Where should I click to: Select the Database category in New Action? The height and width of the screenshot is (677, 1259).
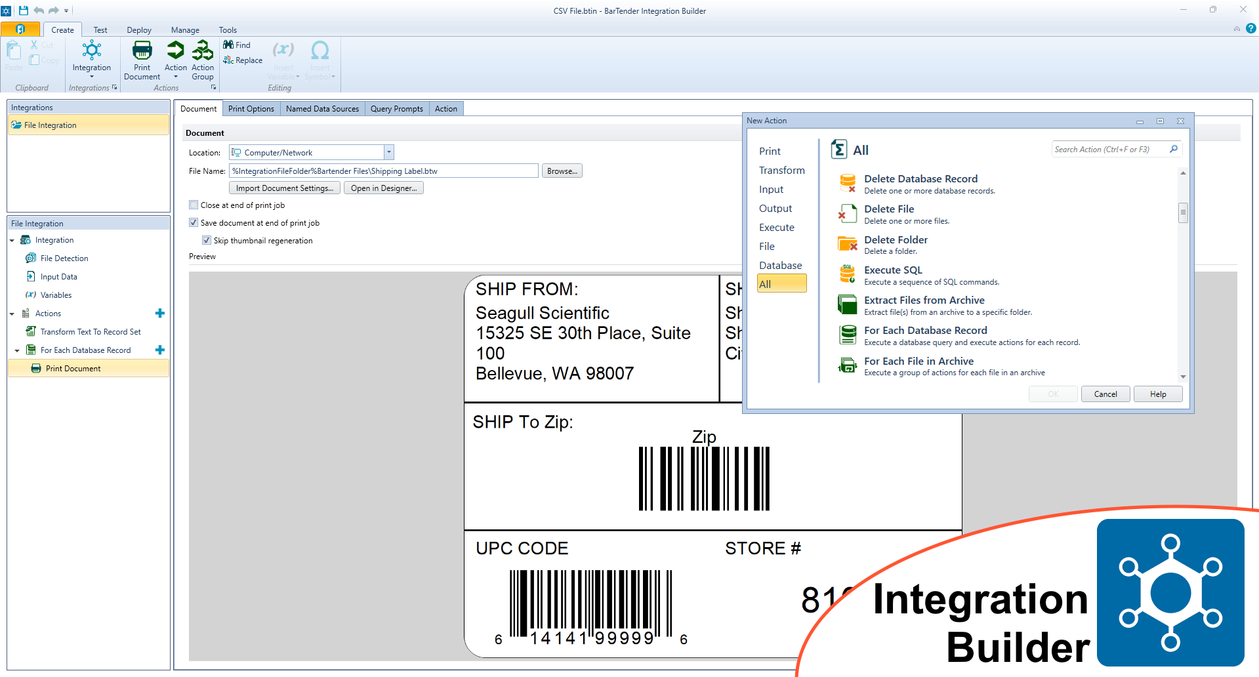click(780, 265)
